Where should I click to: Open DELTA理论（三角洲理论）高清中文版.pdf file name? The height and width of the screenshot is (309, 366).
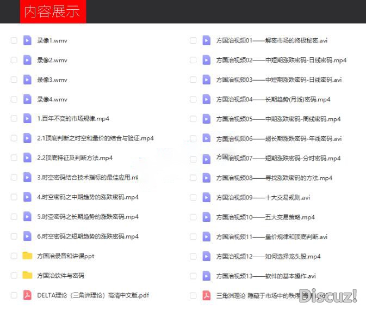[93, 295]
